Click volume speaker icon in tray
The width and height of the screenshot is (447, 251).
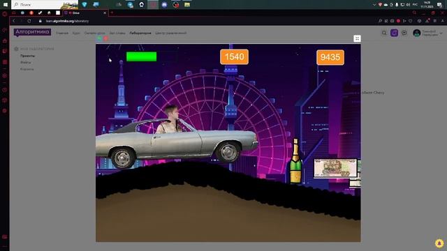click(408, 5)
